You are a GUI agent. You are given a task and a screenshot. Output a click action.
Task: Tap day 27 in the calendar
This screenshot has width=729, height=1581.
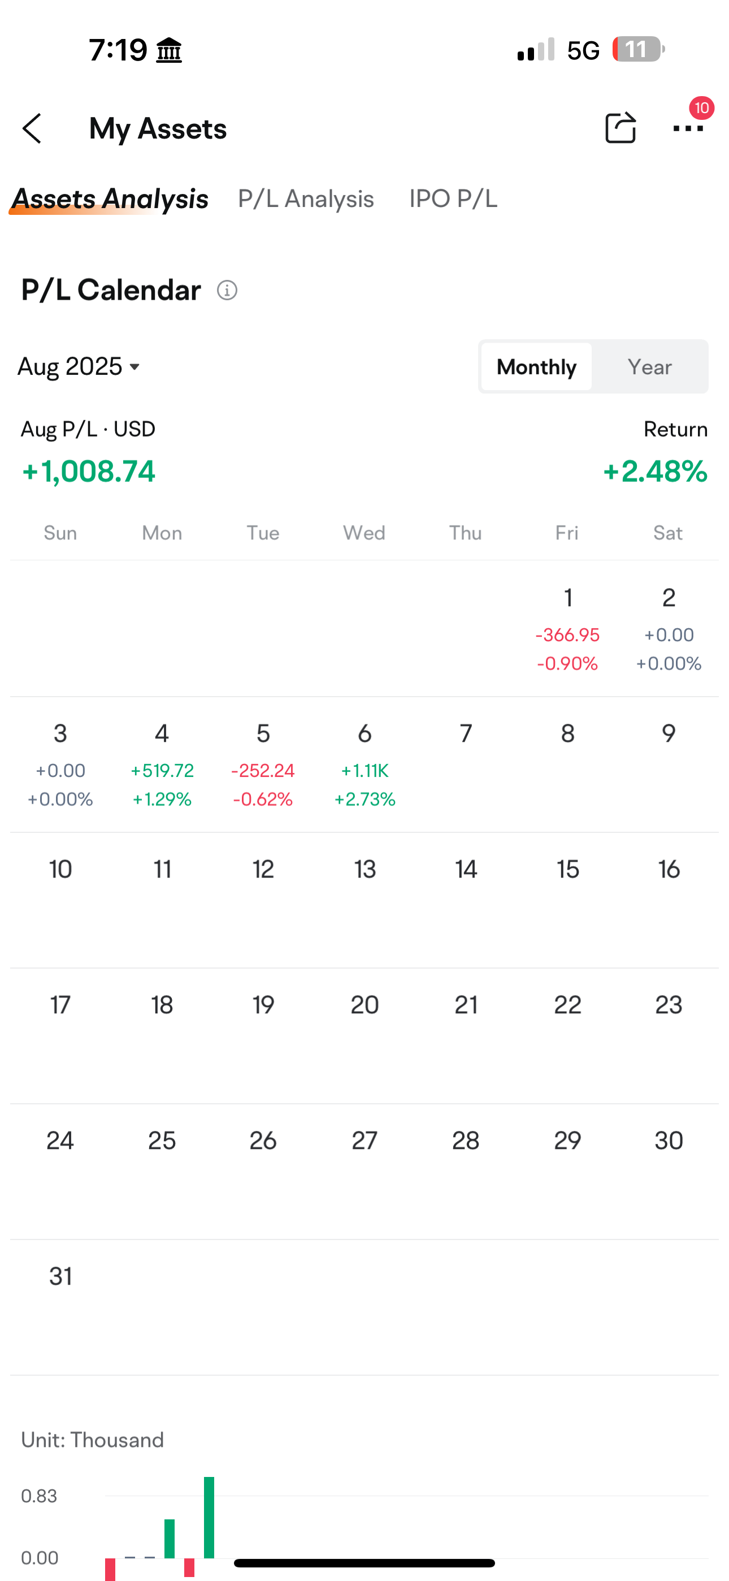[364, 1141]
